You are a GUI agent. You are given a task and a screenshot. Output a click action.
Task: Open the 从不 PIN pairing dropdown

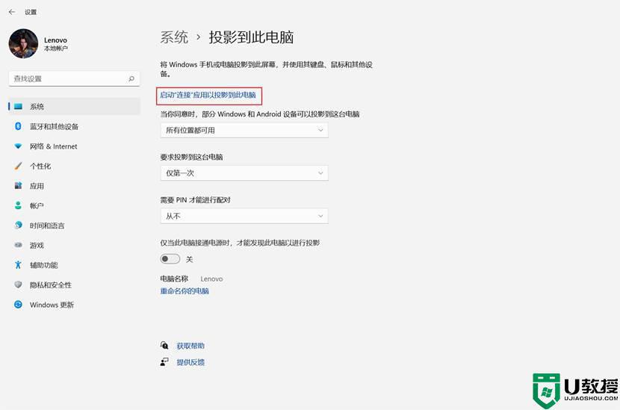tap(244, 216)
